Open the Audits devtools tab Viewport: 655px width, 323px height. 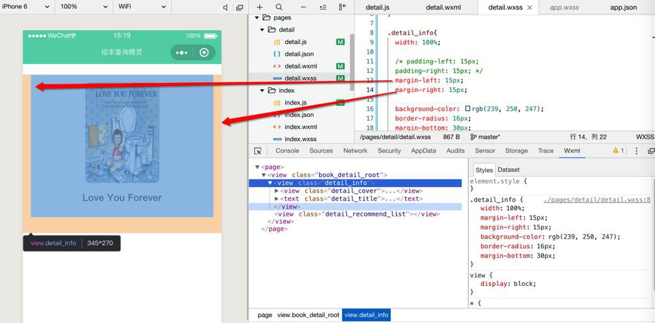(455, 151)
